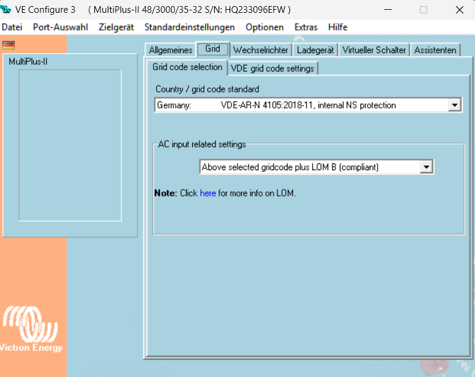Open the VDE grid code settings sub-tab

tap(272, 69)
